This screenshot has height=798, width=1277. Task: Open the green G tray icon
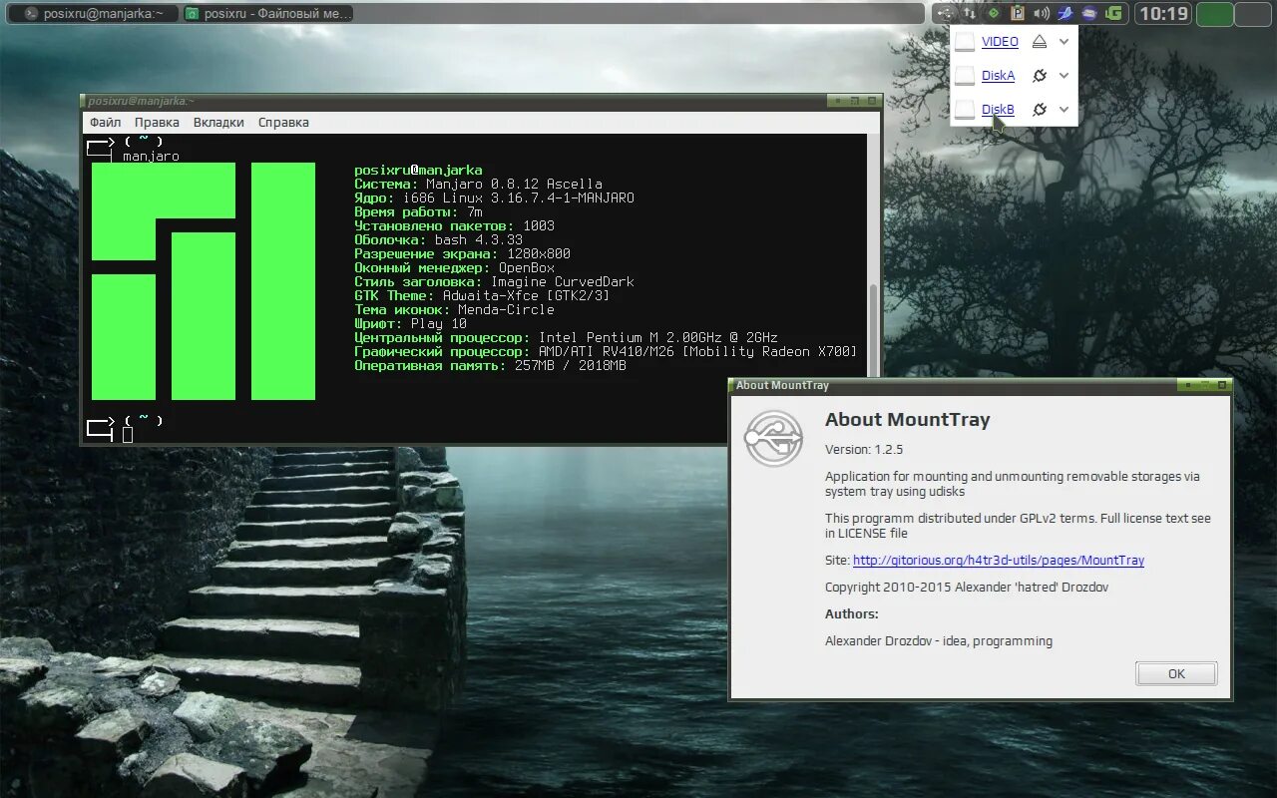click(x=1114, y=14)
